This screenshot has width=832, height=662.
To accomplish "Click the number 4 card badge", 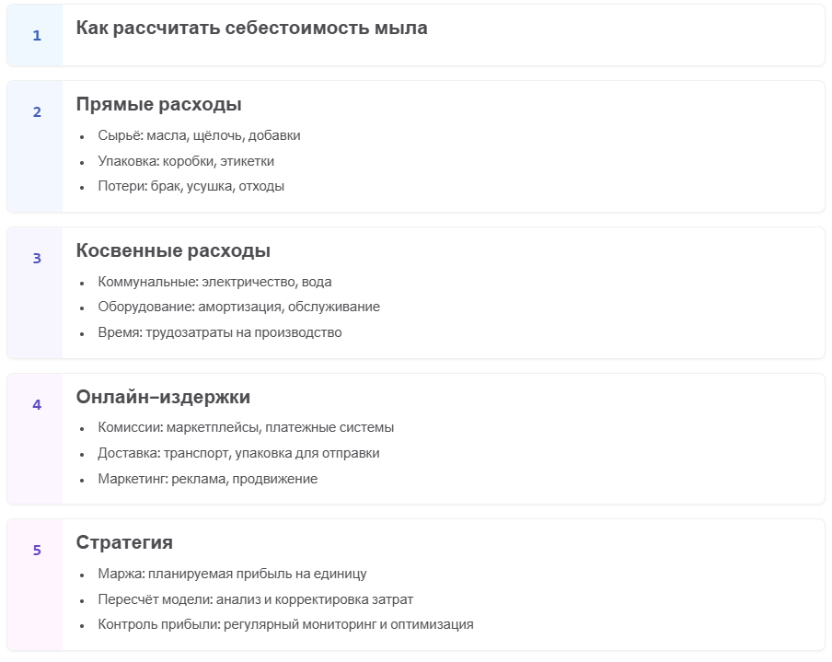I will [37, 404].
